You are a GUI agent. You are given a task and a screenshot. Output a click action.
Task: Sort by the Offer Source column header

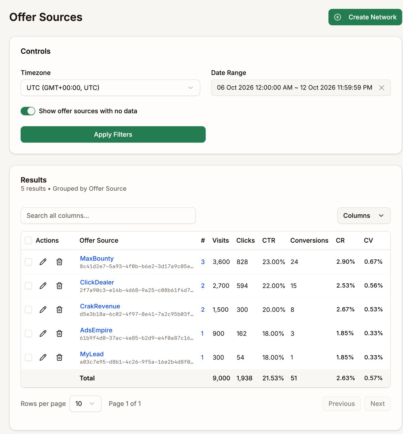(99, 241)
